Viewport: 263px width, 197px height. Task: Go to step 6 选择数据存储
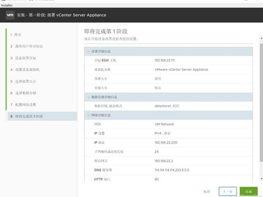tap(23, 93)
